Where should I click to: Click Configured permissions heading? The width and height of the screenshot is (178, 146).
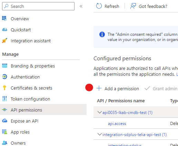(122, 59)
